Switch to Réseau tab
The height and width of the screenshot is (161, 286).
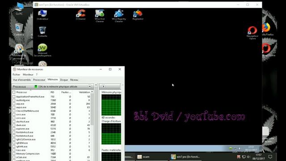coord(74,80)
